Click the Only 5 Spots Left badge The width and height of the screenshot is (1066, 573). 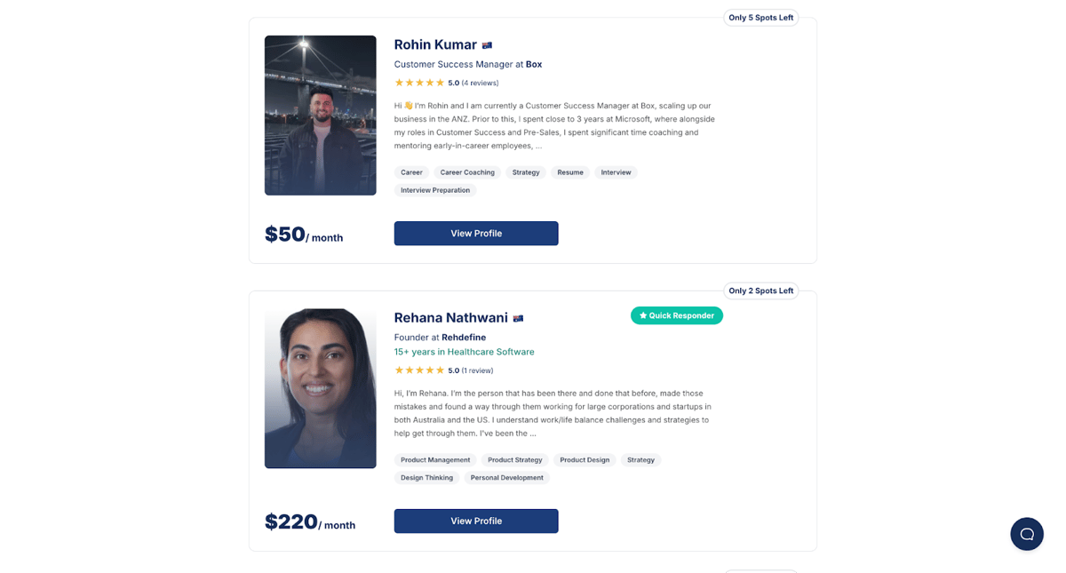point(760,17)
